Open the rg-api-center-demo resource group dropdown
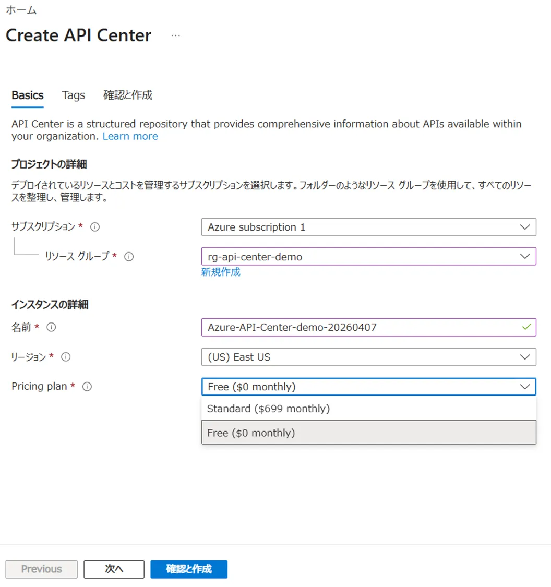The width and height of the screenshot is (551, 587). pos(368,256)
